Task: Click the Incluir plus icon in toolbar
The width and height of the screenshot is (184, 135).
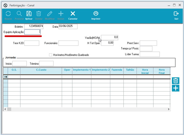Action: [x=61, y=14]
